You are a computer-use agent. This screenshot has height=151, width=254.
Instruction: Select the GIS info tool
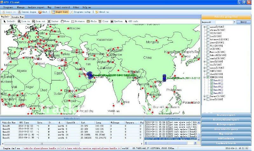(x=131, y=21)
